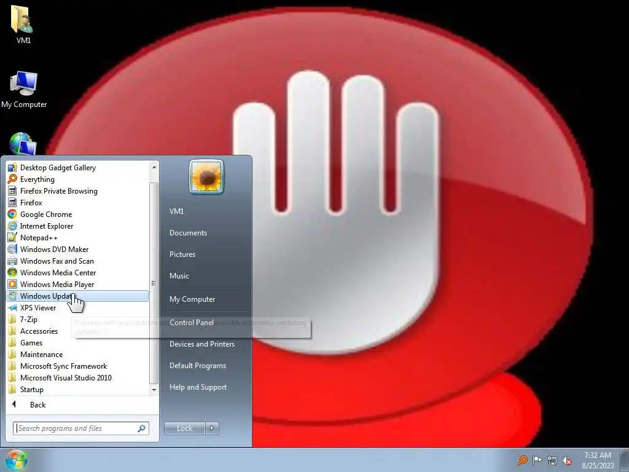Open Control Panel from Start menu
629x472 pixels.
point(192,322)
